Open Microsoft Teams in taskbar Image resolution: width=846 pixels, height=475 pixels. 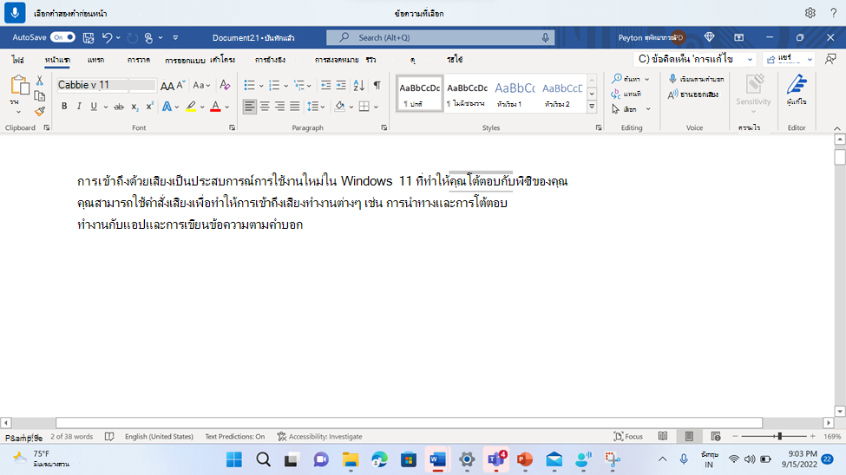pos(495,460)
